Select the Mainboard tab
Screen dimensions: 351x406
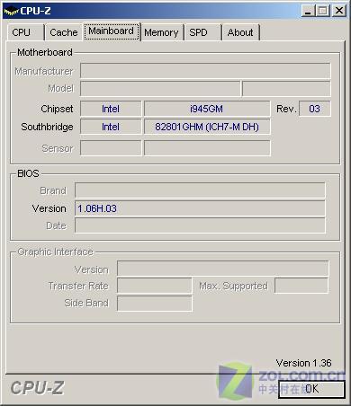click(x=112, y=31)
